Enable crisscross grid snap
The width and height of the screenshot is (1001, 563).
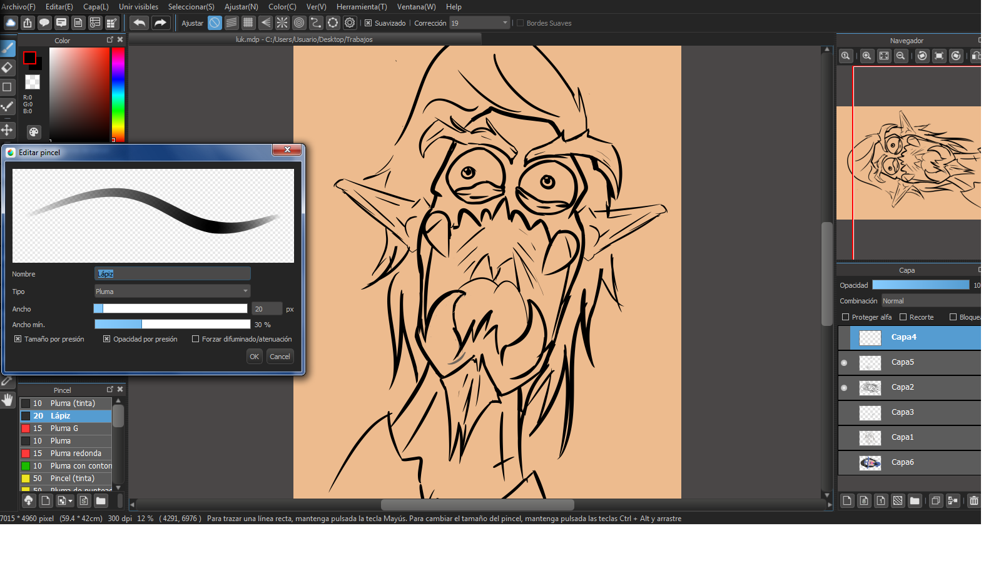click(x=248, y=23)
